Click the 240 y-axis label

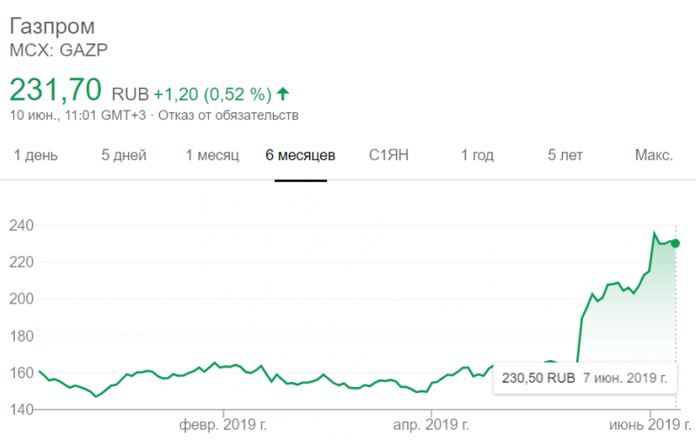[x=21, y=225]
